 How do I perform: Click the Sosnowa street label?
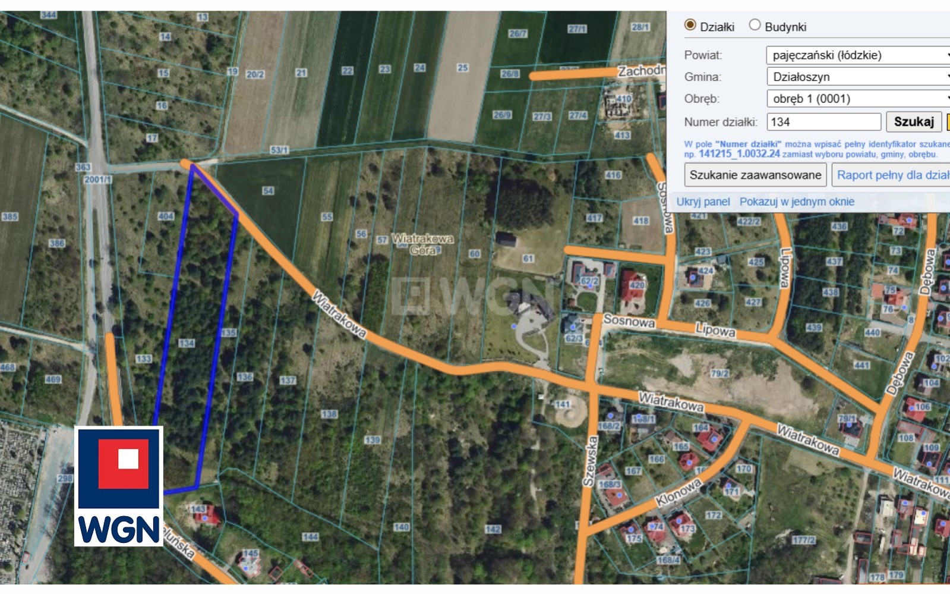(629, 321)
